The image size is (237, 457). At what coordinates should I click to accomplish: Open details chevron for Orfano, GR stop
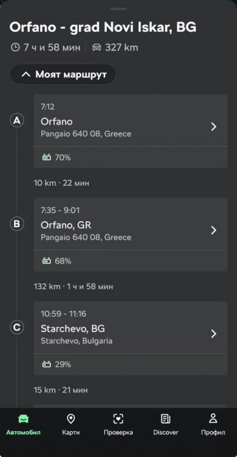click(214, 230)
